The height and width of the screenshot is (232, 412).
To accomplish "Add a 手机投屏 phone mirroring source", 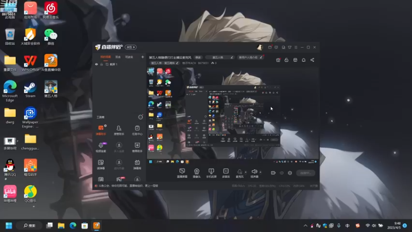I will (211, 173).
